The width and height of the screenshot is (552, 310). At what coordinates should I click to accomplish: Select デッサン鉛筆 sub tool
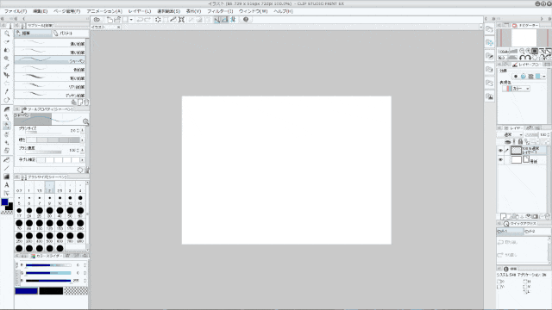pos(50,95)
